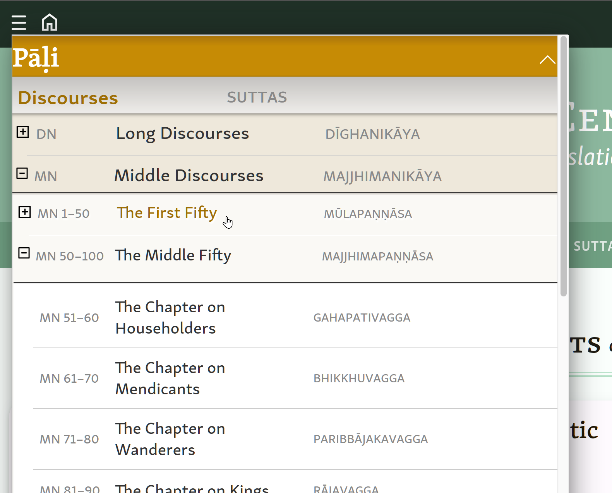The width and height of the screenshot is (612, 493).
Task: Select the Discourses heading
Action: coord(68,98)
